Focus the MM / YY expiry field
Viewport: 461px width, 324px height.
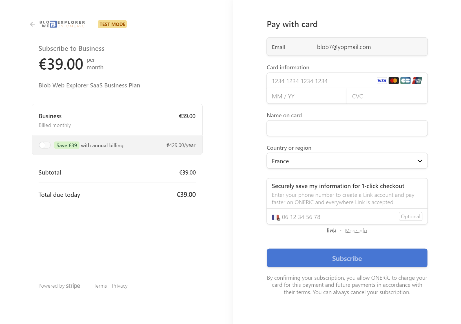307,96
